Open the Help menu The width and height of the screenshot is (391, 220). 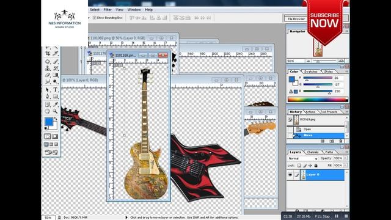click(x=148, y=10)
